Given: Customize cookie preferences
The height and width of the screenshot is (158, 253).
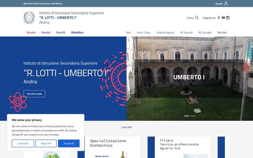Looking at the screenshot, I should click(23, 143).
